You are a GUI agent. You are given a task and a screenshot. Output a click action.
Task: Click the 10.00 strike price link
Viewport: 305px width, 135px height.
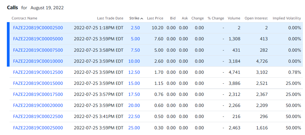134,61
